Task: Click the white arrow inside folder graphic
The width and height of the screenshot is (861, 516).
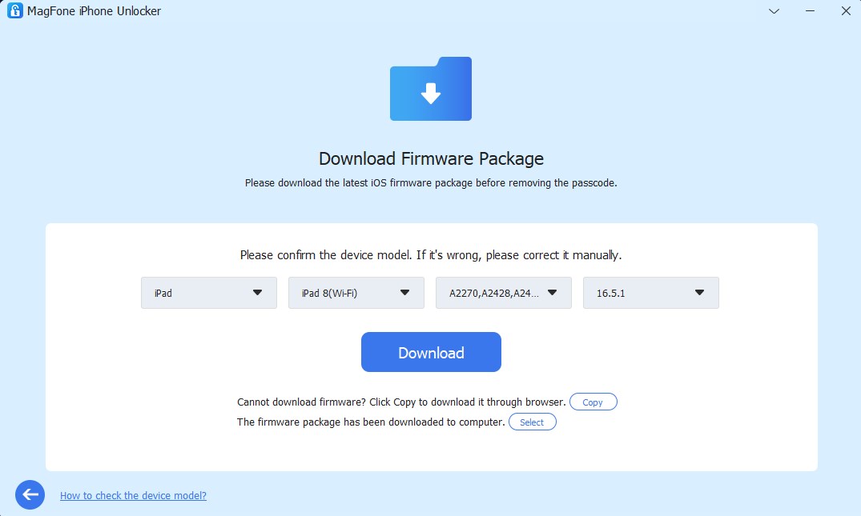Action: click(431, 94)
